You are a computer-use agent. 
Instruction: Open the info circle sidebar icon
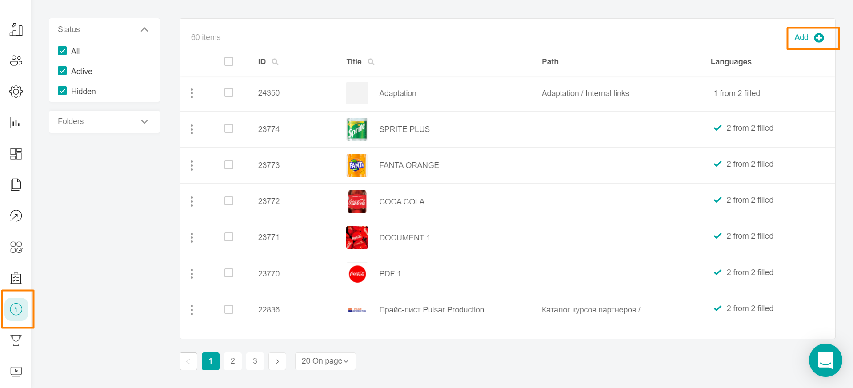(16, 309)
